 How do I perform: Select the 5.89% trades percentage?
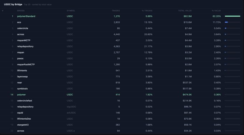click(x=149, y=16)
